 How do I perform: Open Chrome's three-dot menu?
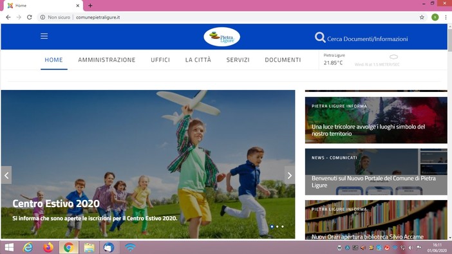click(446, 17)
